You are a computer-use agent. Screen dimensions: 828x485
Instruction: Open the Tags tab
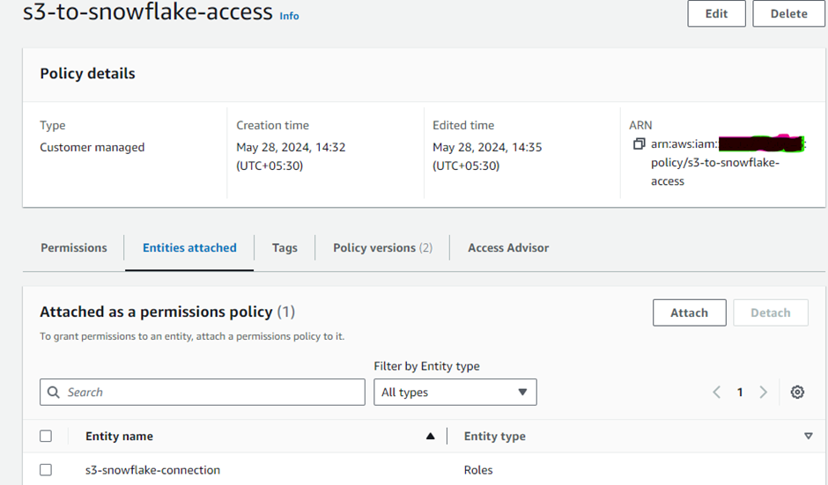tap(285, 248)
